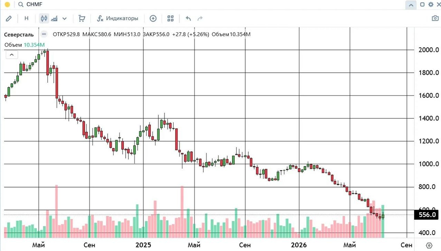This screenshot has height=251, width=441.
Task: Open the Индикаторы menu
Action: [118, 18]
